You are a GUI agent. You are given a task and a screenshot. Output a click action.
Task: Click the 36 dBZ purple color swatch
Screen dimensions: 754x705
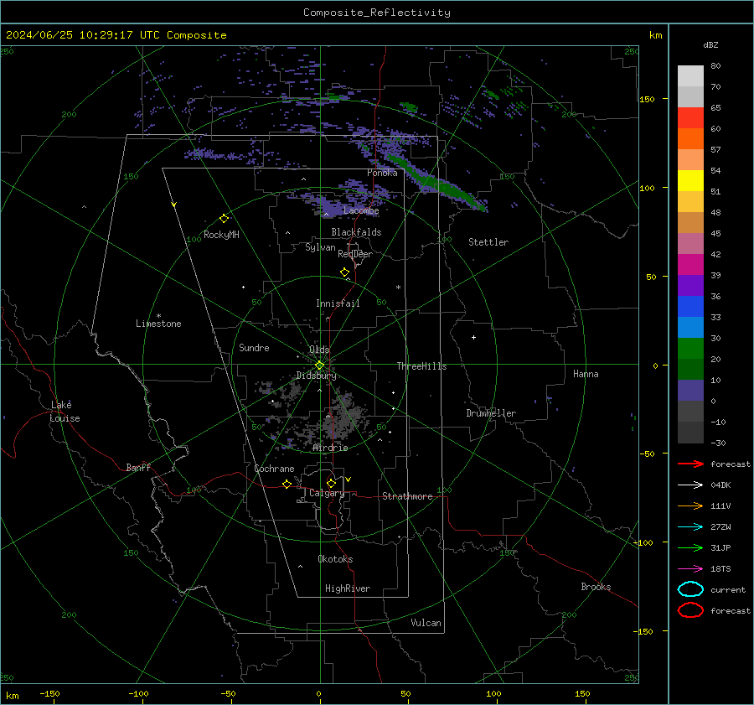pos(690,285)
